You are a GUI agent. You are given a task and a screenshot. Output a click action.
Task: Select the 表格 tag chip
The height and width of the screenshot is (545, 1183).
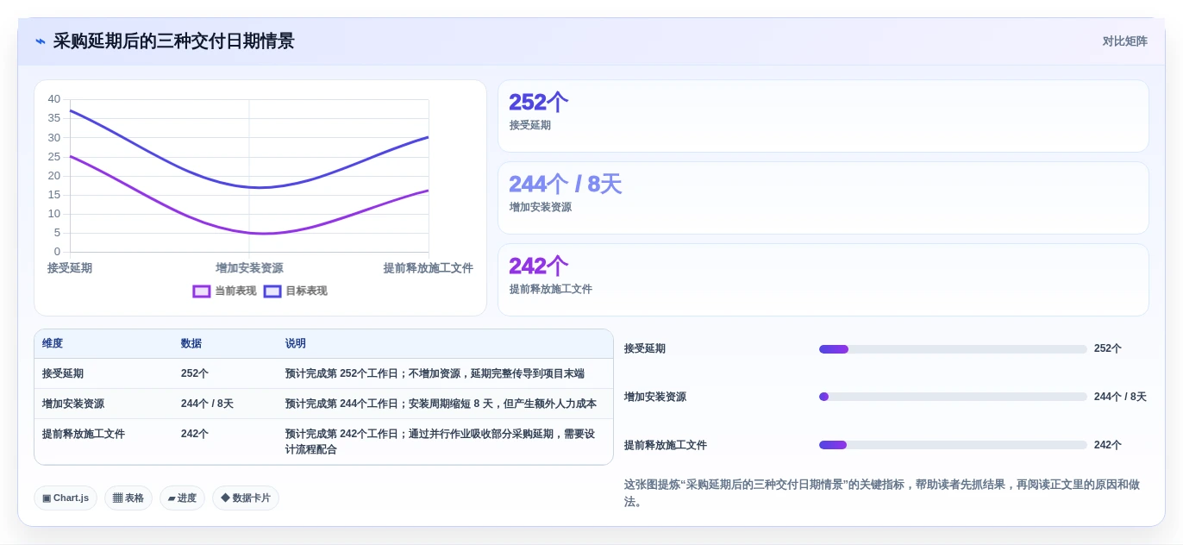128,498
